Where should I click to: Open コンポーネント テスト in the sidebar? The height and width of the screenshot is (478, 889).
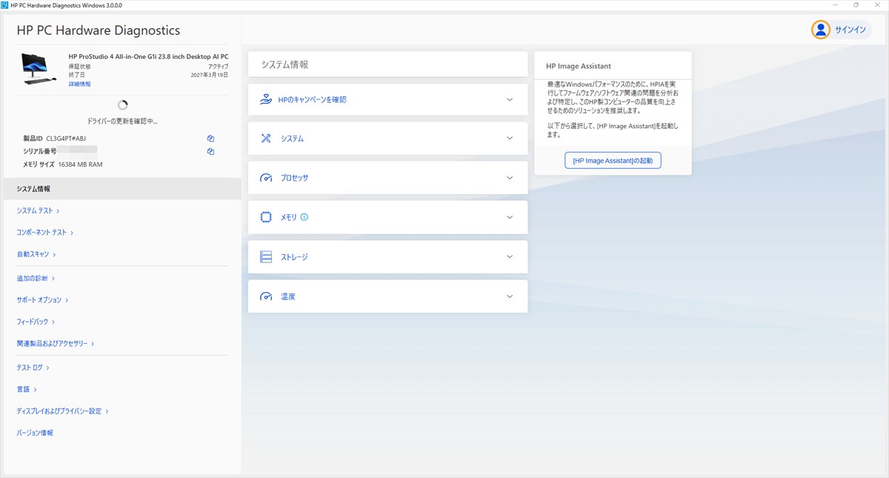point(44,233)
